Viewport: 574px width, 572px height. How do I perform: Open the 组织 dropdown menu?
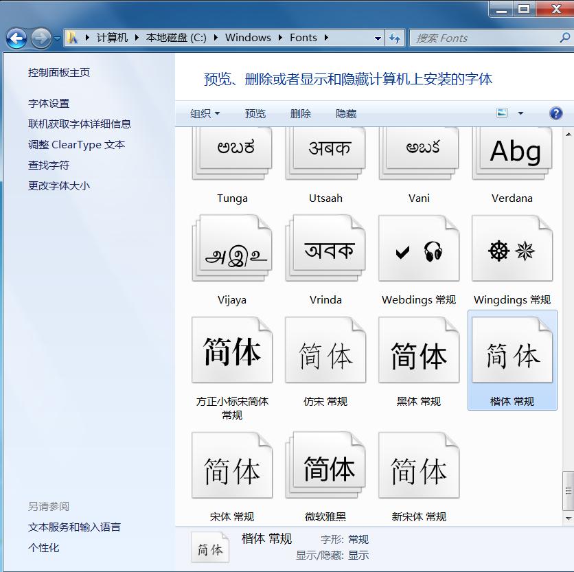coord(205,114)
